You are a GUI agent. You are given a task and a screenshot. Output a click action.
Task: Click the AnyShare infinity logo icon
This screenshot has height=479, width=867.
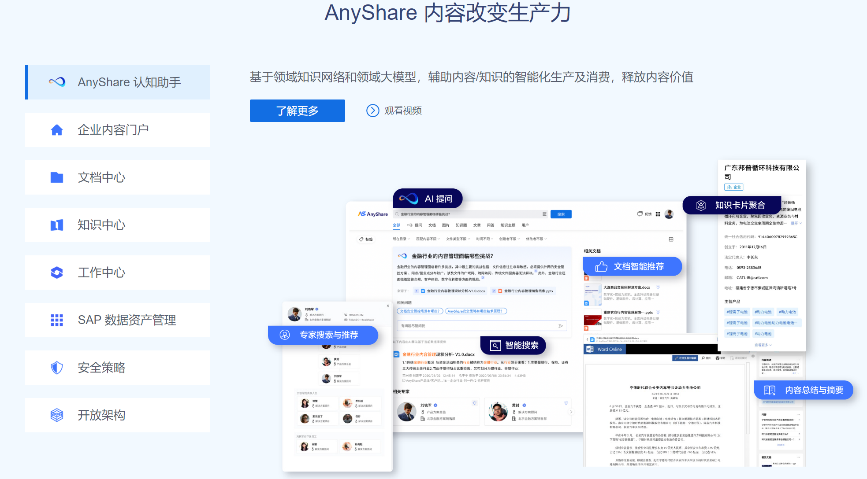(57, 82)
